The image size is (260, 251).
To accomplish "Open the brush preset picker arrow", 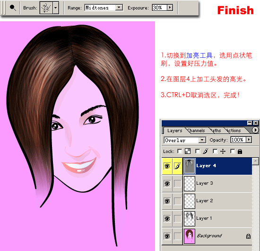I will tap(56, 8).
